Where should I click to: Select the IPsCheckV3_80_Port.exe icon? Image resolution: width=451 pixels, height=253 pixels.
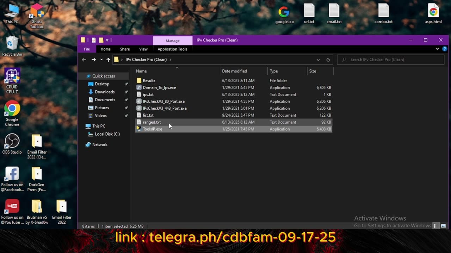coord(139,101)
